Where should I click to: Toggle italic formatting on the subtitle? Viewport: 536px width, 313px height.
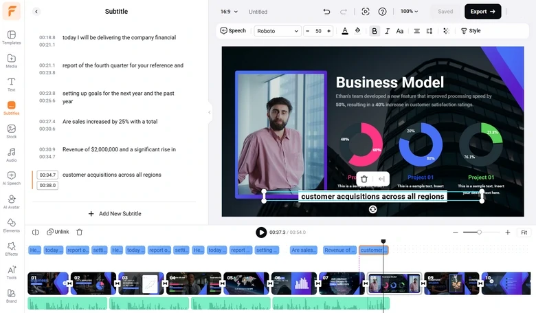click(387, 31)
